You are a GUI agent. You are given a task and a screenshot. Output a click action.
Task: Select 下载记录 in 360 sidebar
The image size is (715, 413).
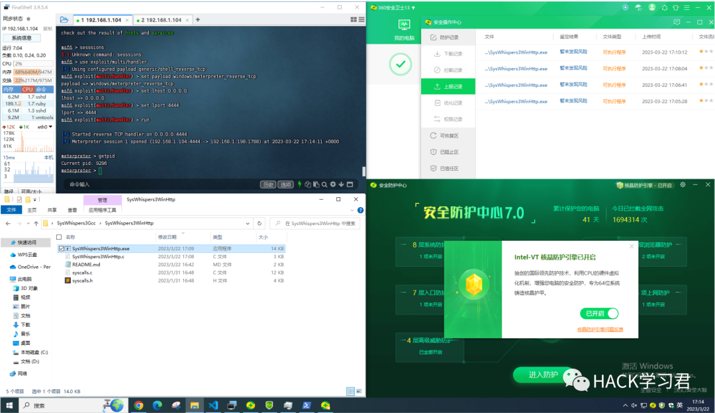pyautogui.click(x=448, y=54)
